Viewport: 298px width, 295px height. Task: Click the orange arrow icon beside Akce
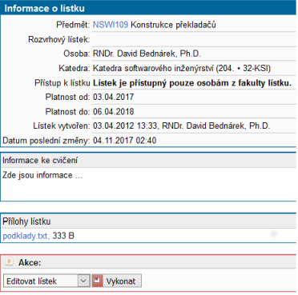9,261
